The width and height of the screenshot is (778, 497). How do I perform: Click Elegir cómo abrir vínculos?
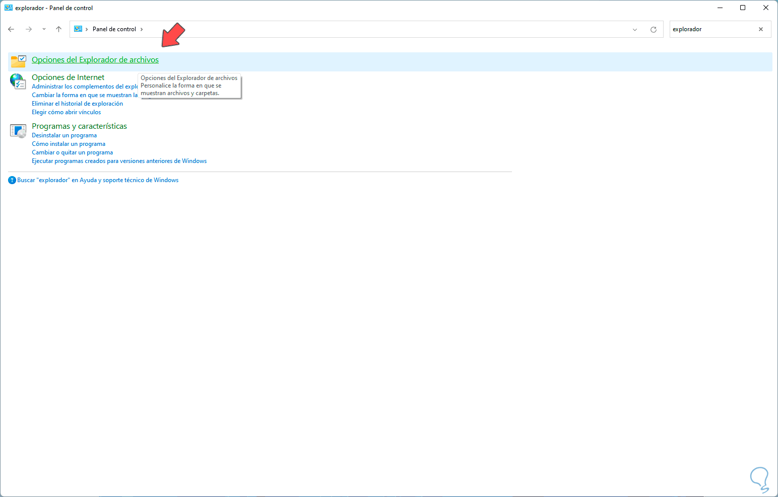[66, 112]
